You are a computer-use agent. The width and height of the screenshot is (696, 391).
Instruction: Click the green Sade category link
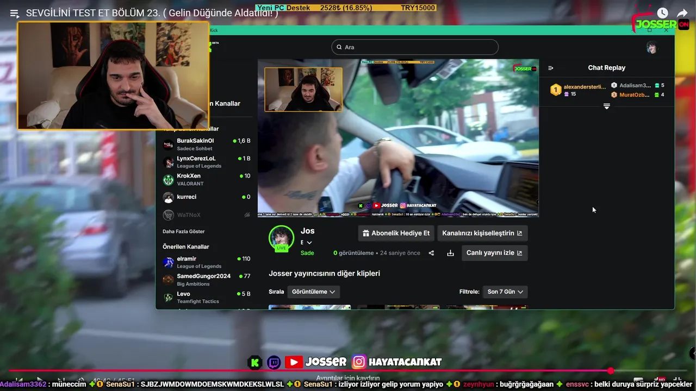coord(307,253)
